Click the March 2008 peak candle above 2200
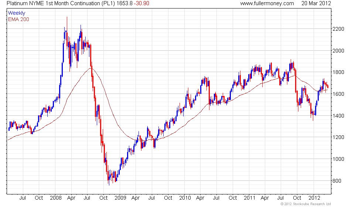Image resolution: width=362 pixels, height=207 pixels. click(x=67, y=33)
